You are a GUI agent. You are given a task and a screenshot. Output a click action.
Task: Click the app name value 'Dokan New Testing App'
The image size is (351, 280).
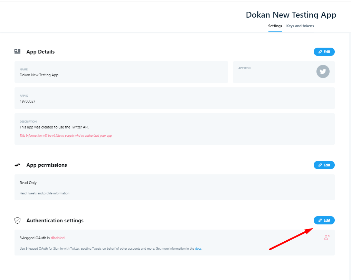tap(39, 75)
